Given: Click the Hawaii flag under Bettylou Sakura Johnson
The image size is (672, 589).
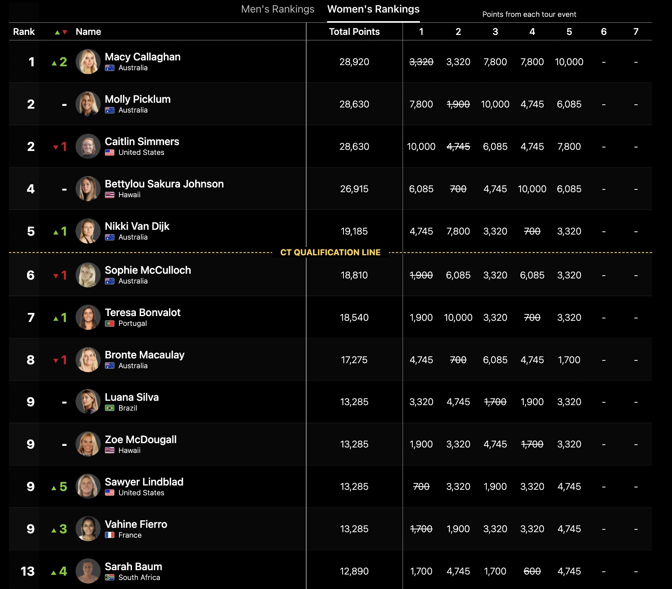Looking at the screenshot, I should point(110,195).
